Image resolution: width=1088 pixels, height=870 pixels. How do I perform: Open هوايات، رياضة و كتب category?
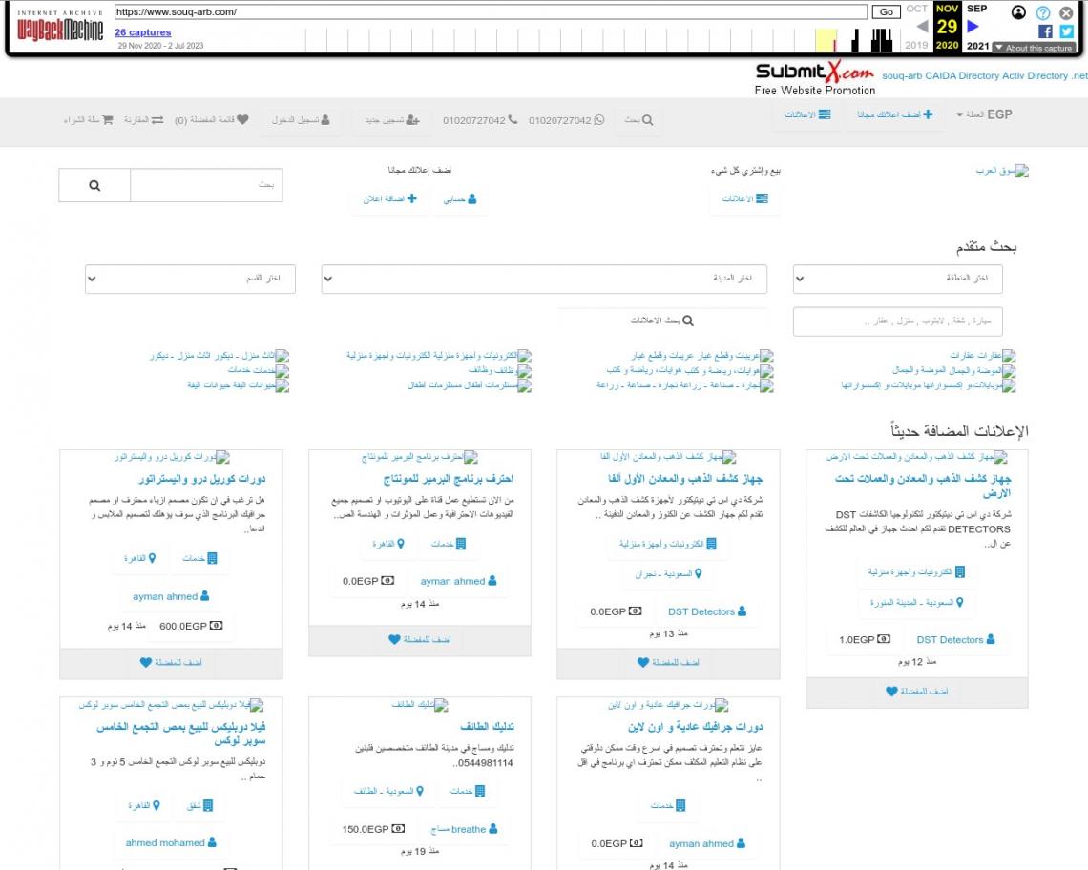pyautogui.click(x=690, y=370)
